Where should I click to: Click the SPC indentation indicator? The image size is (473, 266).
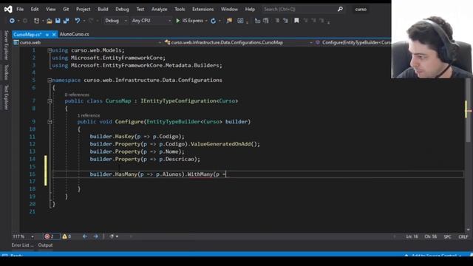[447, 236]
